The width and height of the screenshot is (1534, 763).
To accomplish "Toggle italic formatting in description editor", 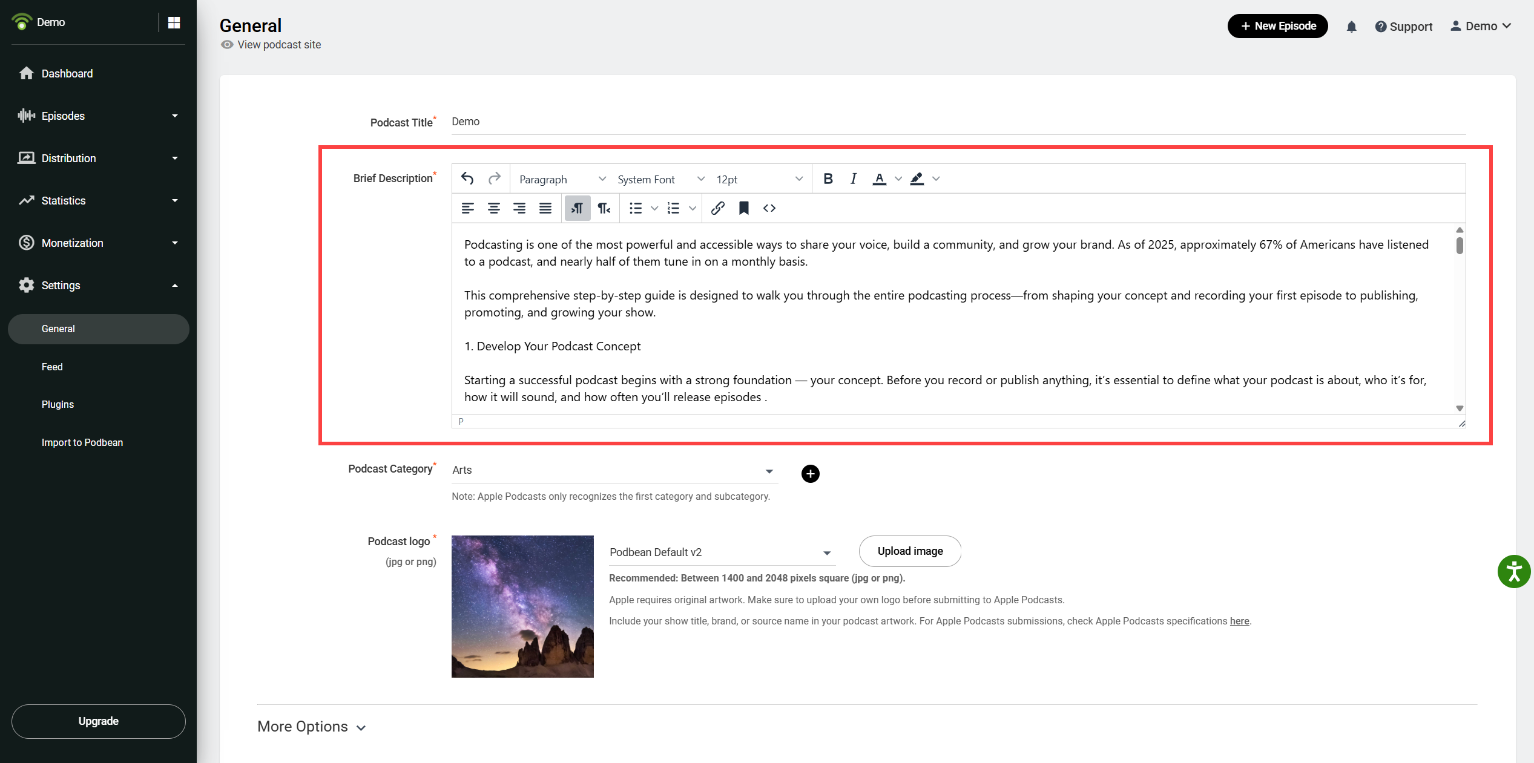I will click(x=854, y=178).
